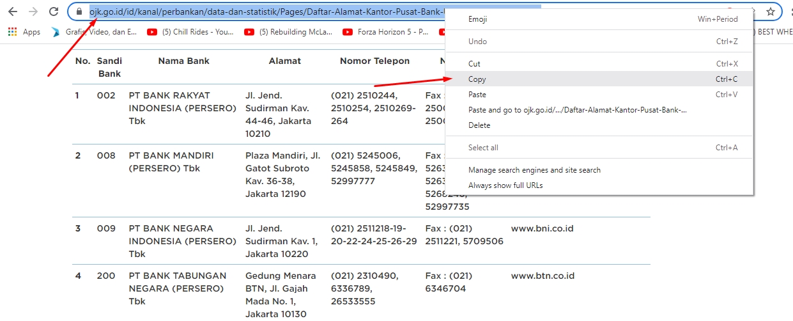Open 'Manage search engines and site search'

(599, 170)
